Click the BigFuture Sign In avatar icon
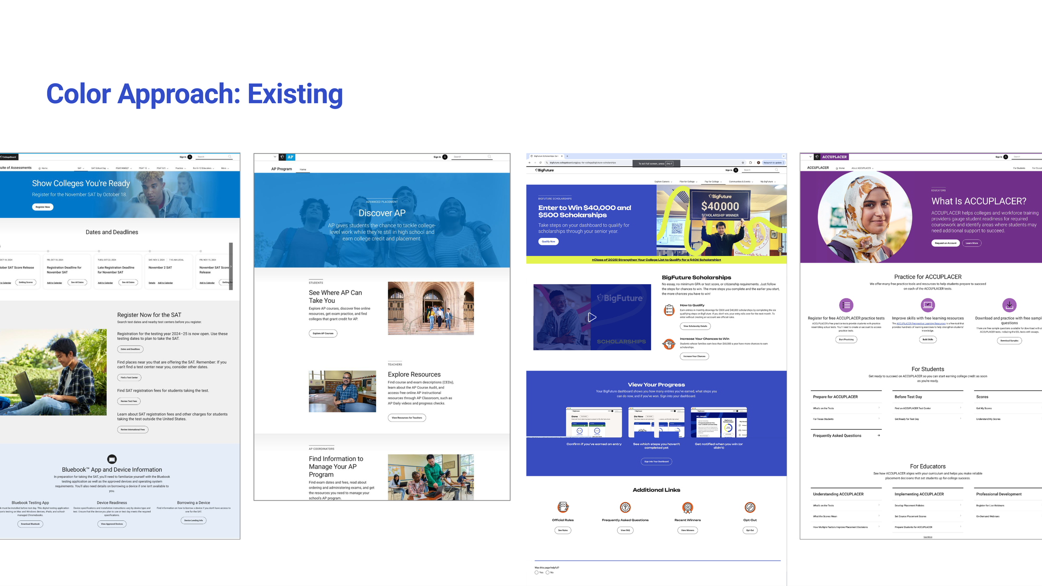The height and width of the screenshot is (586, 1042). pyautogui.click(x=735, y=170)
